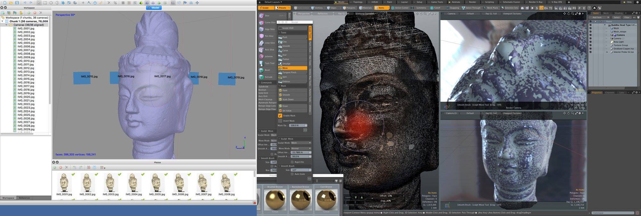The width and height of the screenshot is (641, 216).
Task: Select the Axis Slice tool
Action: 268,50
